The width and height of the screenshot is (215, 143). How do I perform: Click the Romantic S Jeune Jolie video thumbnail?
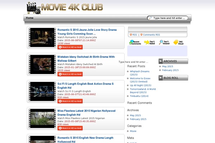pyautogui.click(x=42, y=38)
